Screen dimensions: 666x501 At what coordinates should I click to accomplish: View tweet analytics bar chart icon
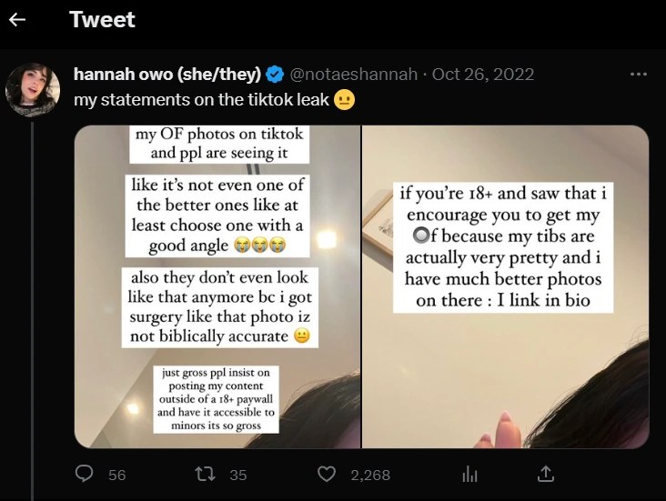tap(469, 474)
